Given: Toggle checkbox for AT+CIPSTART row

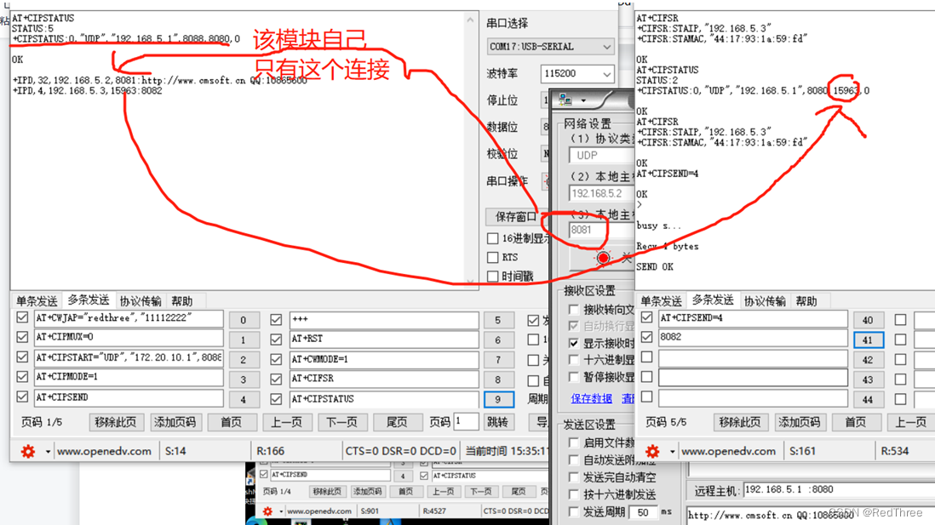Looking at the screenshot, I should 22,357.
